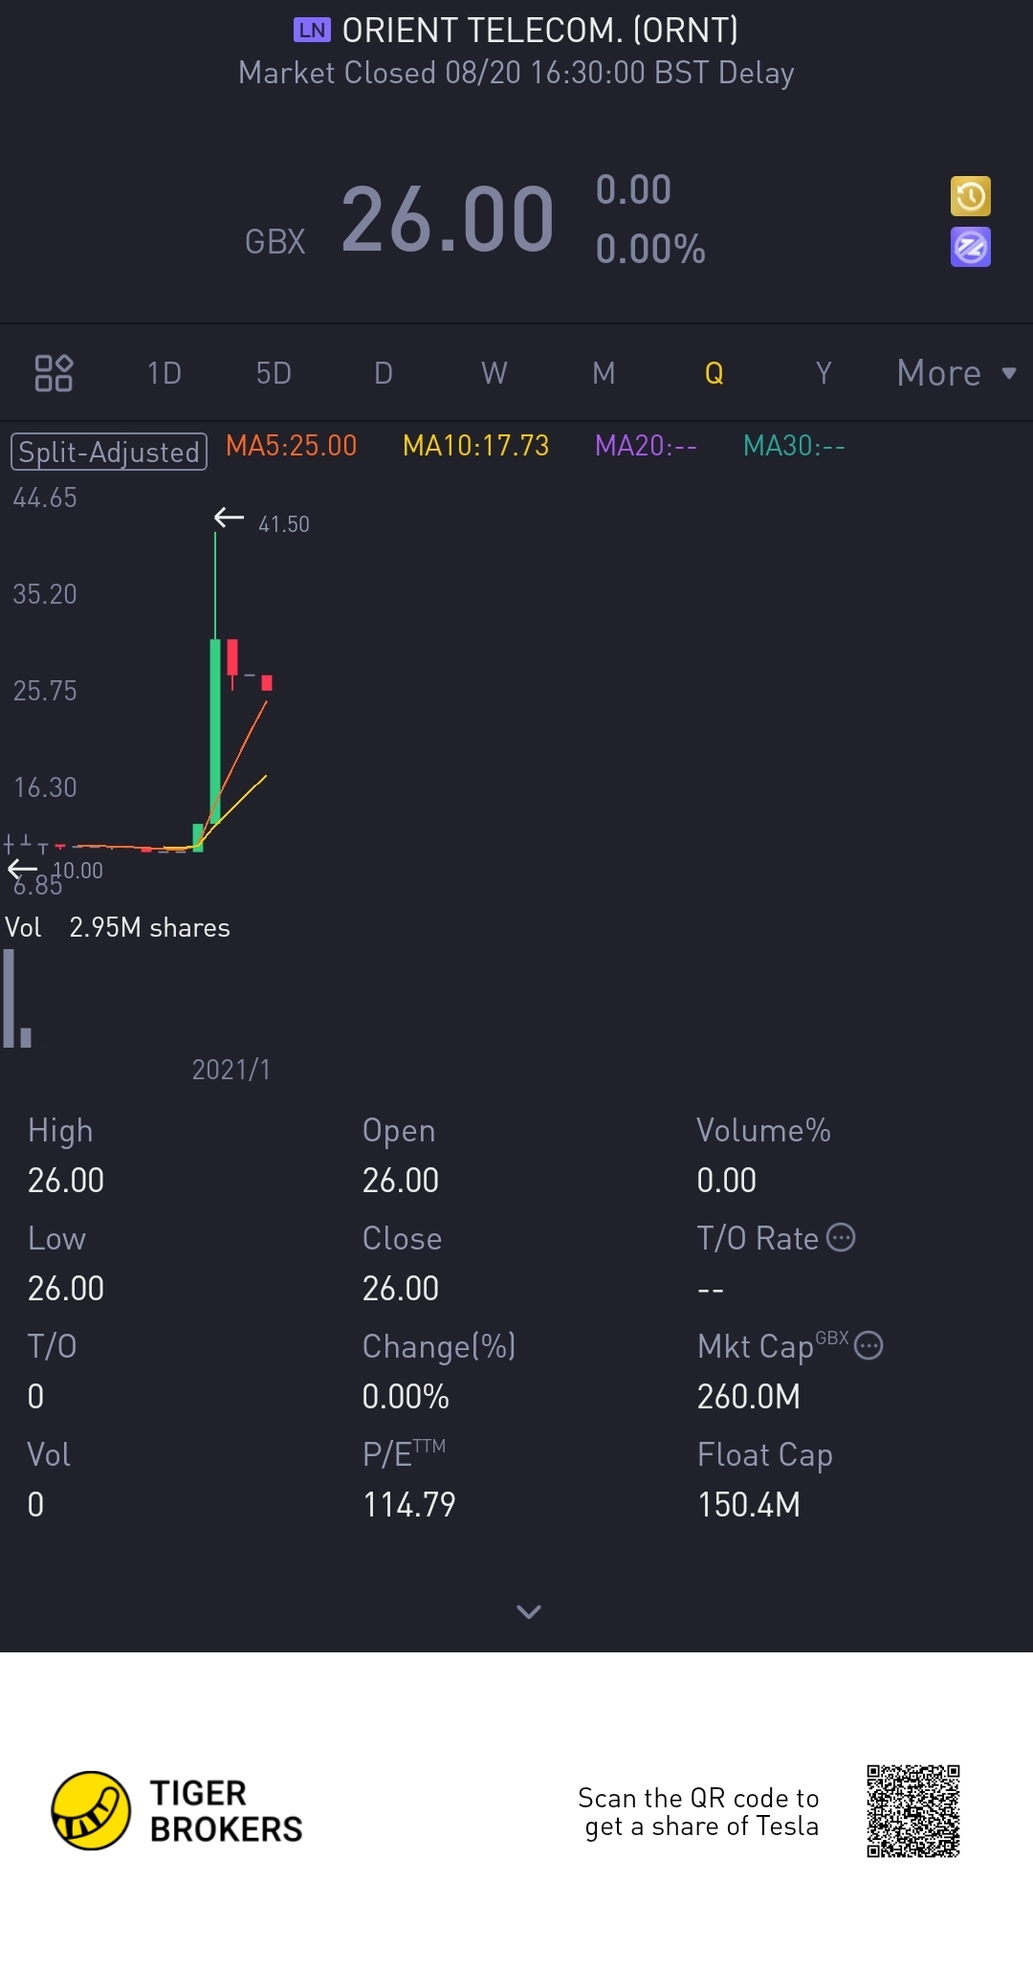This screenshot has height=1970, width=1033.
Task: Toggle the Split-Adjusted price setting
Action: [x=109, y=451]
